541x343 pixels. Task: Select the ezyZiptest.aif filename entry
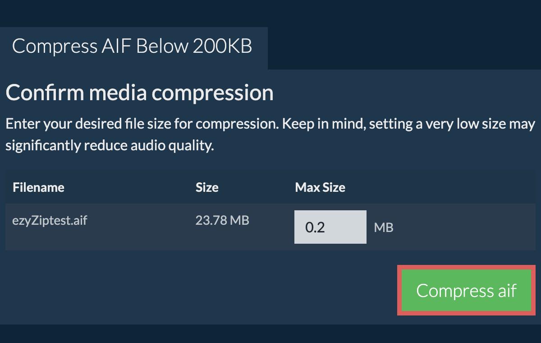tap(50, 221)
